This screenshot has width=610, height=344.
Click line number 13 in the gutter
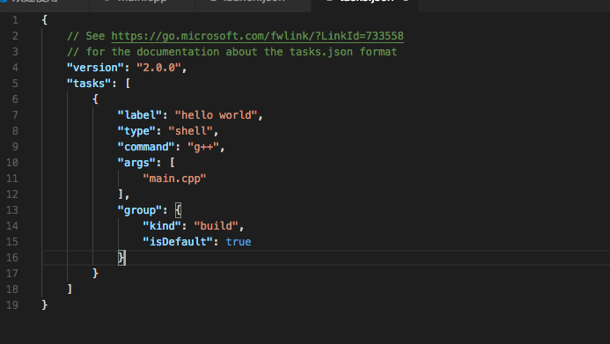12,210
